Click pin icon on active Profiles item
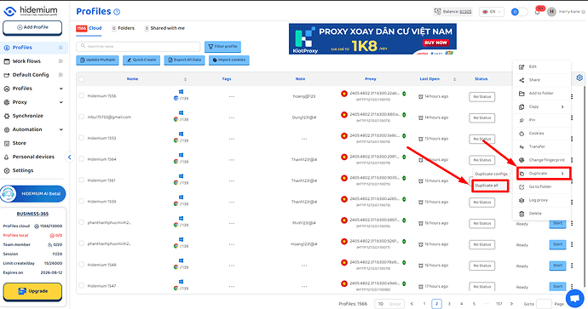 pos(61,48)
